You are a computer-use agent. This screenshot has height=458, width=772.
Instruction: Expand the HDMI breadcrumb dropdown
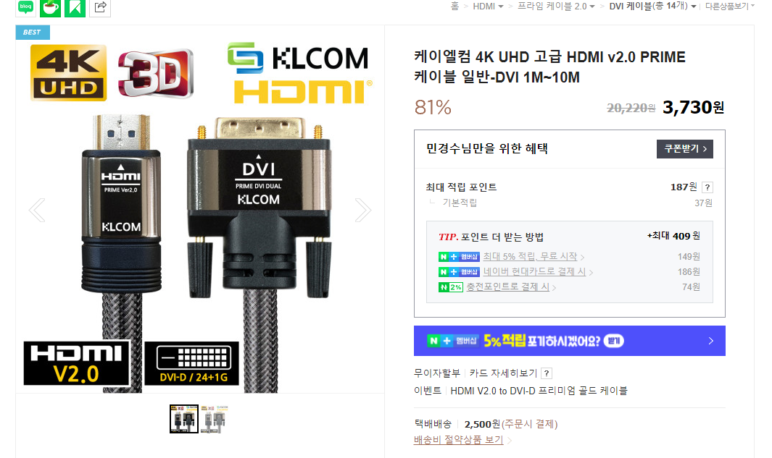click(x=488, y=7)
